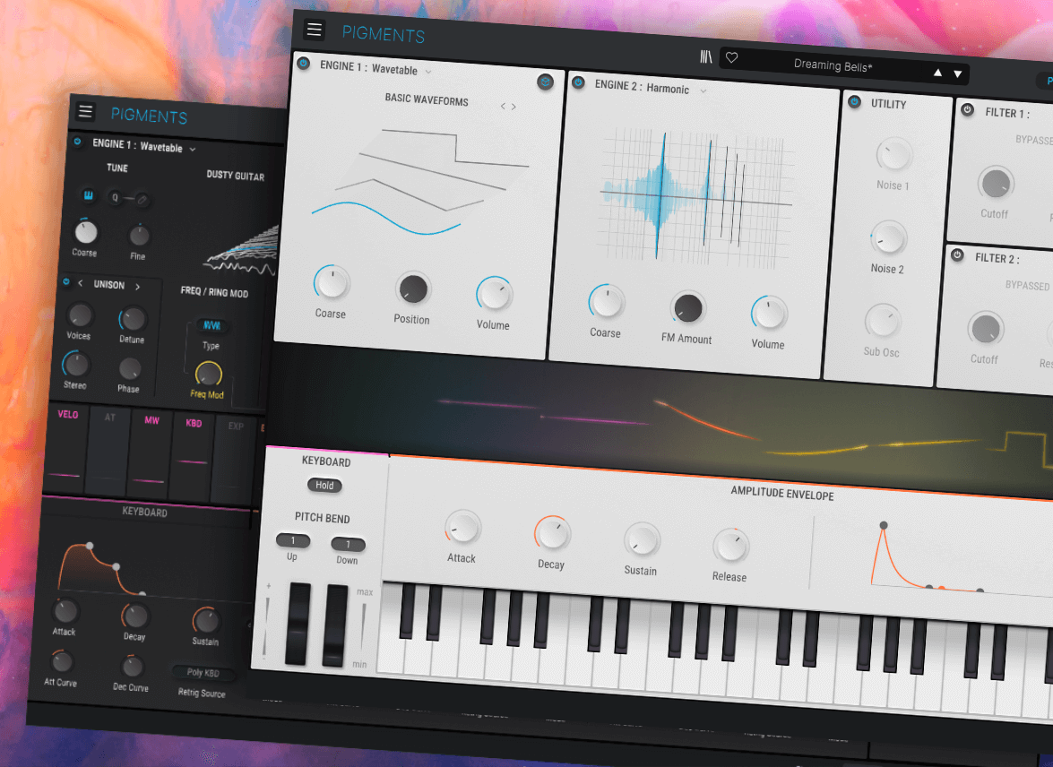Toggle Filter 2 power button
This screenshot has height=767, width=1053.
[958, 255]
